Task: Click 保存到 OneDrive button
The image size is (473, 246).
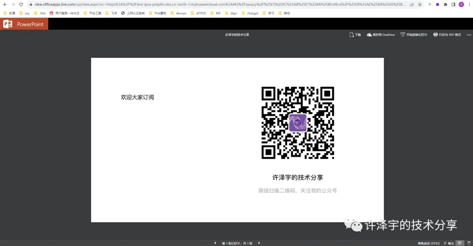Action: [x=381, y=35]
